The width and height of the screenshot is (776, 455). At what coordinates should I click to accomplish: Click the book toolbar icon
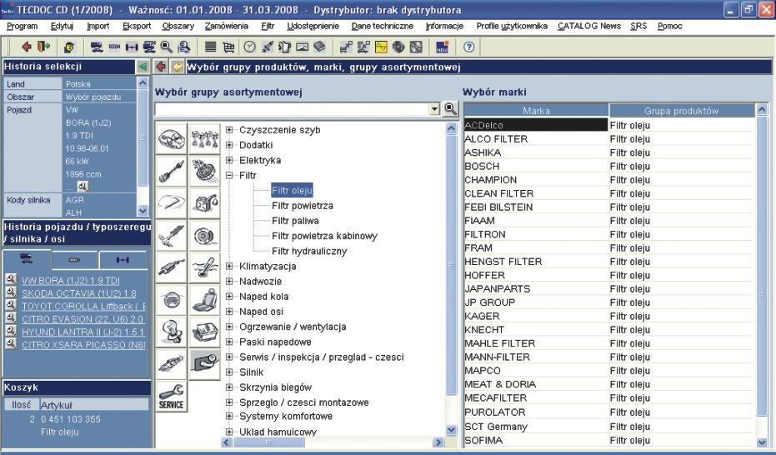tap(320, 47)
